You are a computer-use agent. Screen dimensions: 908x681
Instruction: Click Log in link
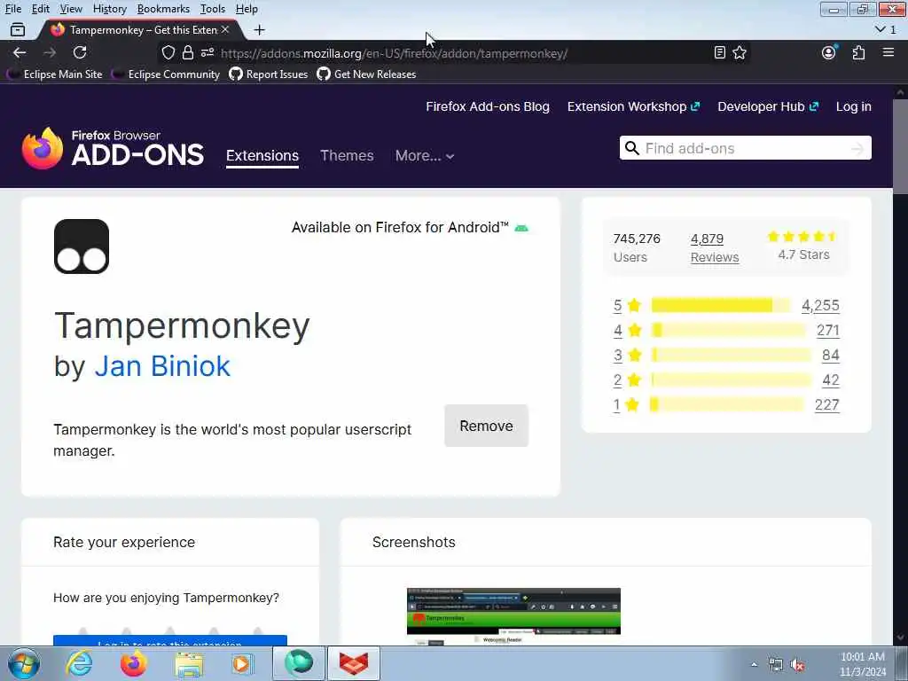point(854,106)
